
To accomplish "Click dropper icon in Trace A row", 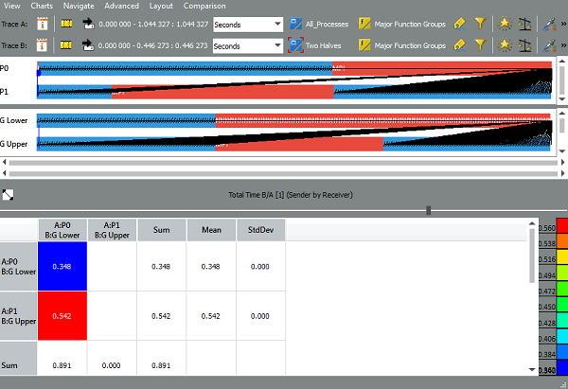I will point(549,24).
